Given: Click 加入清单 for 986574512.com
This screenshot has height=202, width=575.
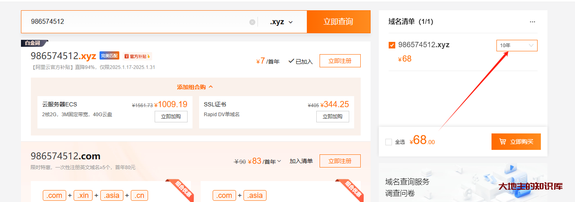Looking at the screenshot, I should point(301,161).
